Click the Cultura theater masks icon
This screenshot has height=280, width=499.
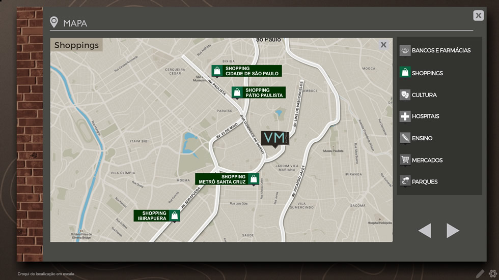coord(405,95)
